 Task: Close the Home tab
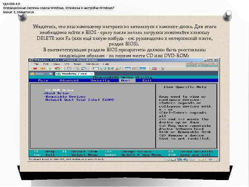click(x=50, y=74)
